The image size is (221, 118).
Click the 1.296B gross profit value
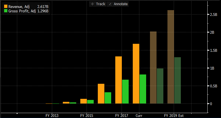[x=43, y=11]
